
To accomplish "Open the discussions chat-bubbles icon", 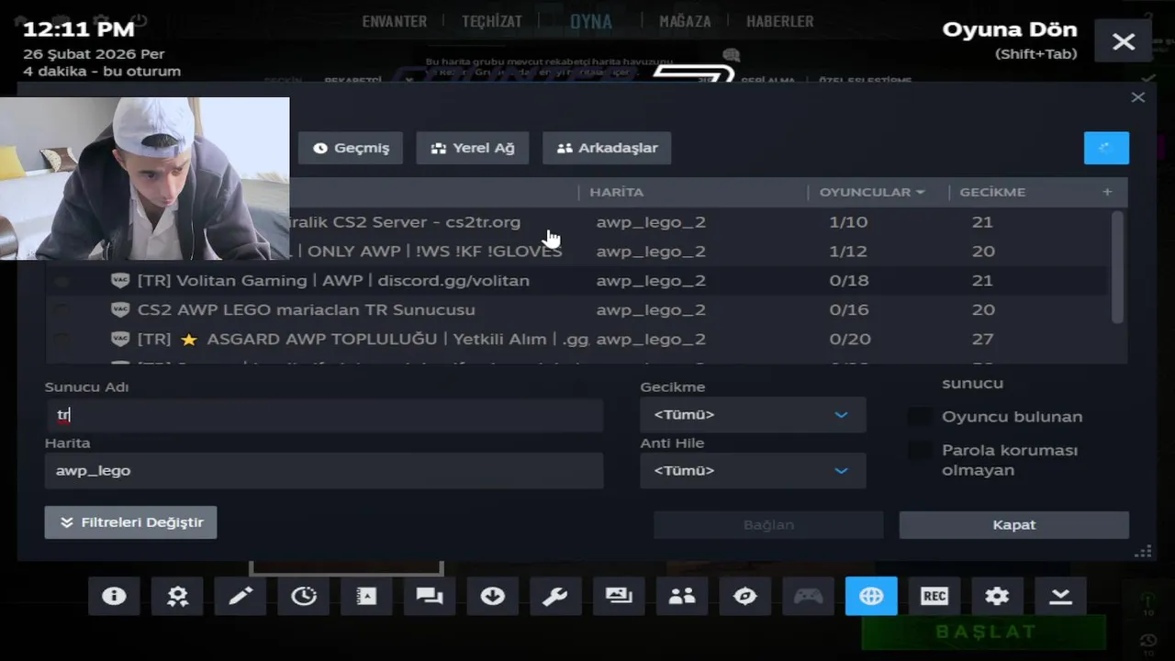I will click(430, 596).
